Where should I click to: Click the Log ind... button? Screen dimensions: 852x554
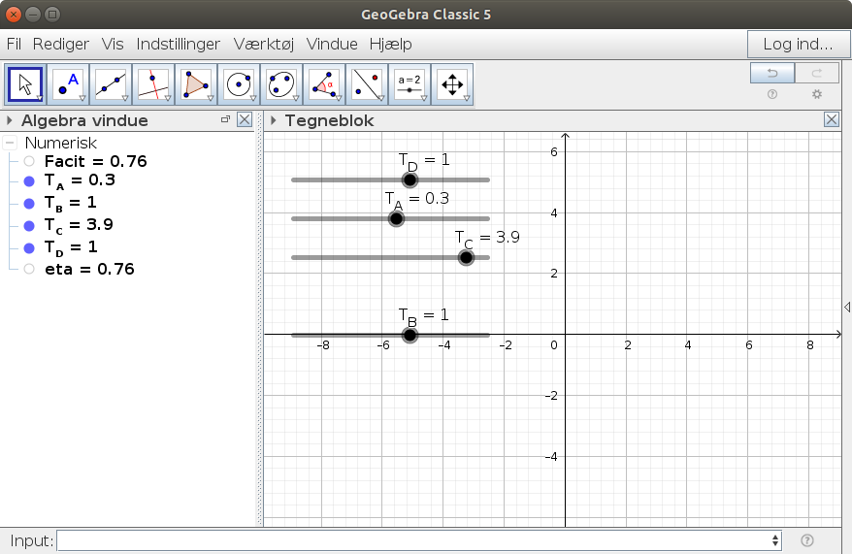pyautogui.click(x=799, y=44)
